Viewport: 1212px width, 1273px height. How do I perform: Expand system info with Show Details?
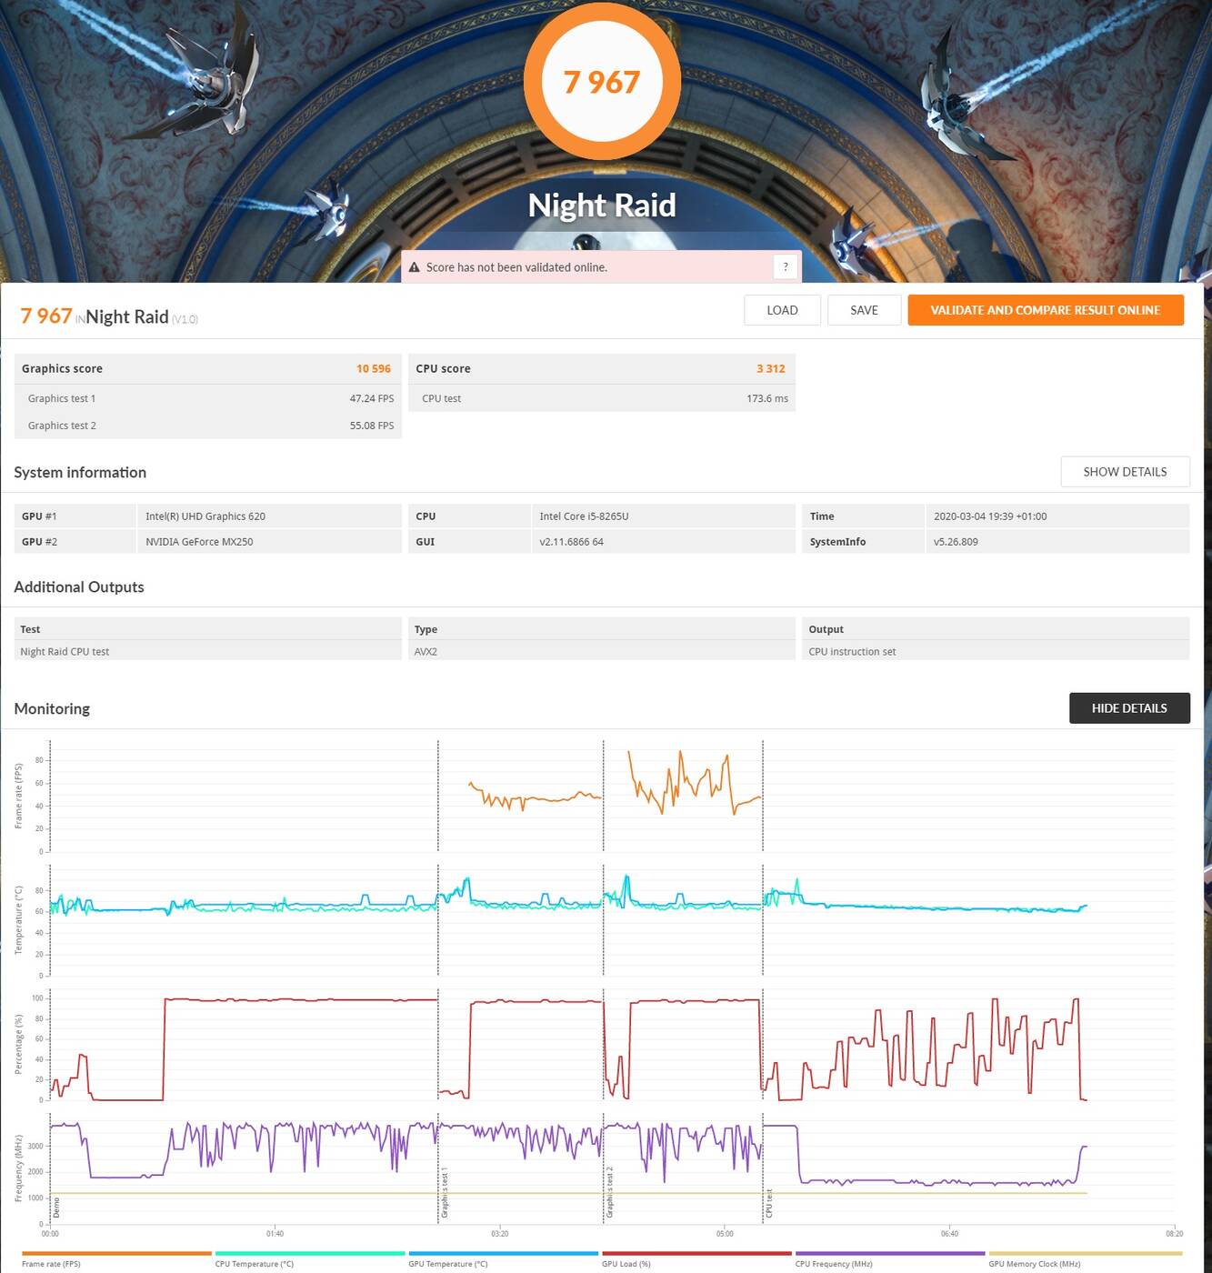(1125, 472)
